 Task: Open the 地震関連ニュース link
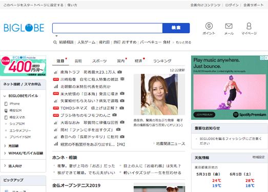(171, 144)
